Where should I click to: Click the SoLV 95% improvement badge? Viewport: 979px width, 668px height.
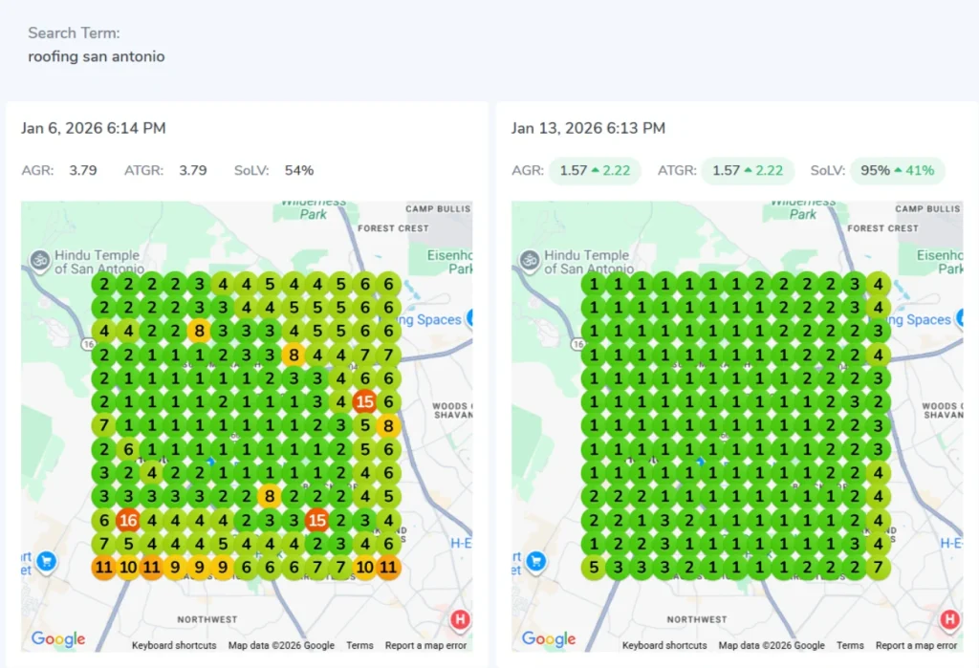coord(897,171)
